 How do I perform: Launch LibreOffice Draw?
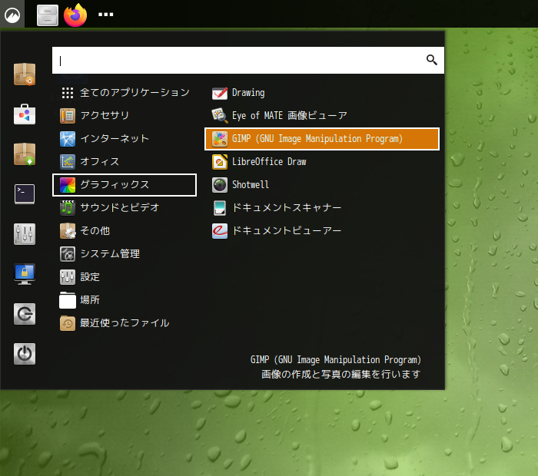[322, 162]
